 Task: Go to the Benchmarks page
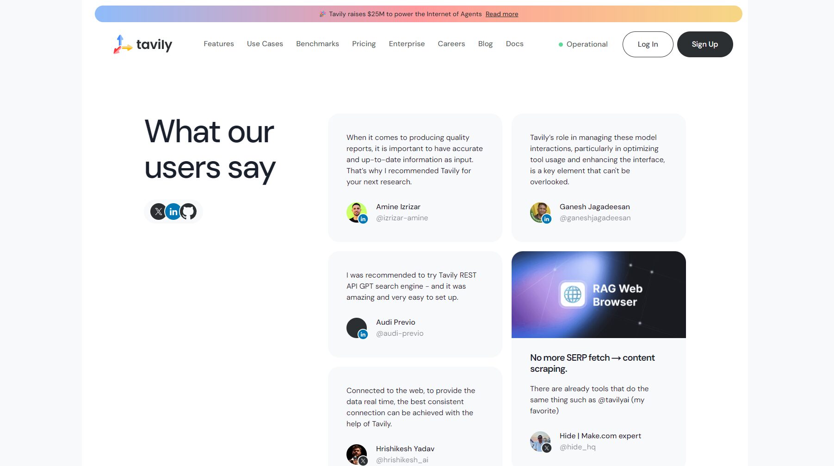click(x=317, y=44)
